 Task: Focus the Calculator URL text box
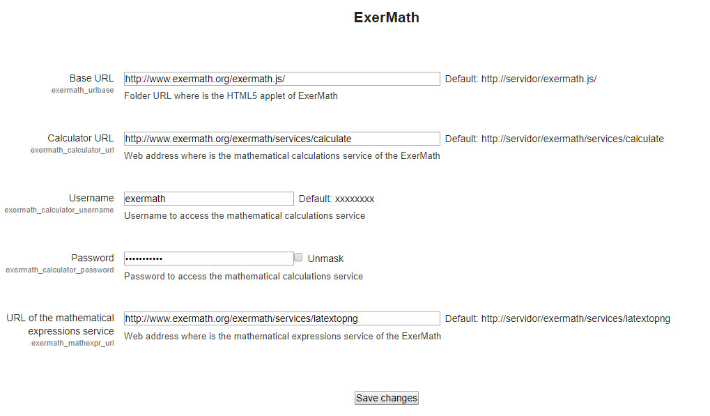pyautogui.click(x=281, y=139)
